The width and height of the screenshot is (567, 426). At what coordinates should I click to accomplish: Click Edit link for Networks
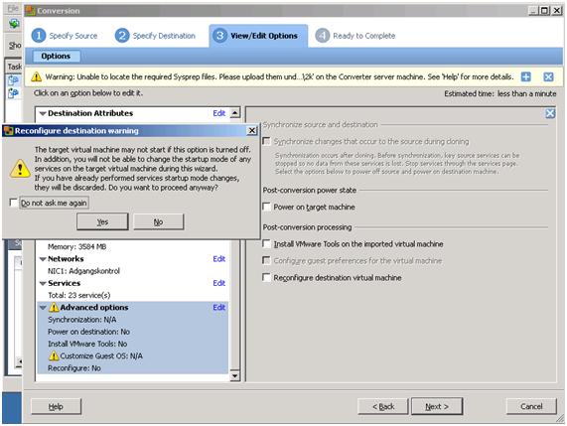(219, 259)
